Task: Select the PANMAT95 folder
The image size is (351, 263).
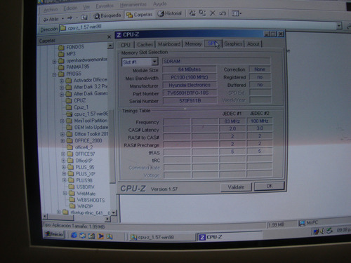Action: click(78, 67)
